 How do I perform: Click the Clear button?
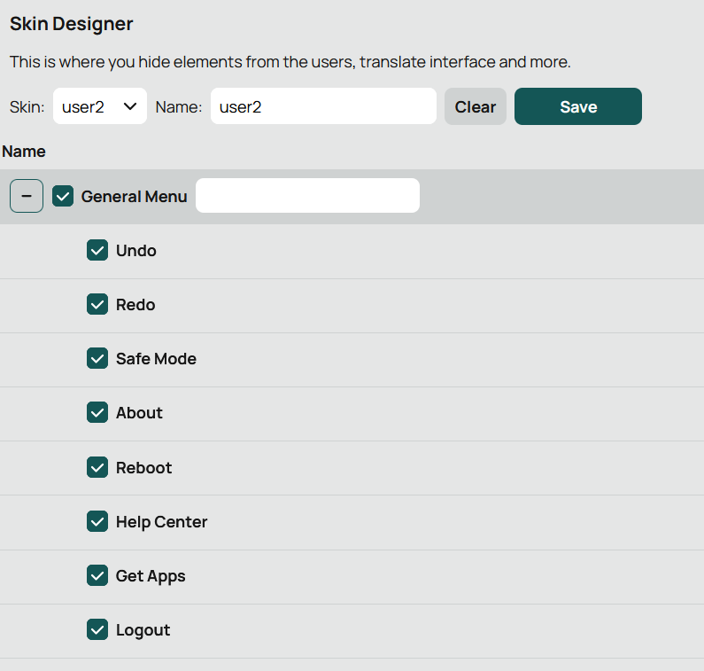click(x=475, y=106)
